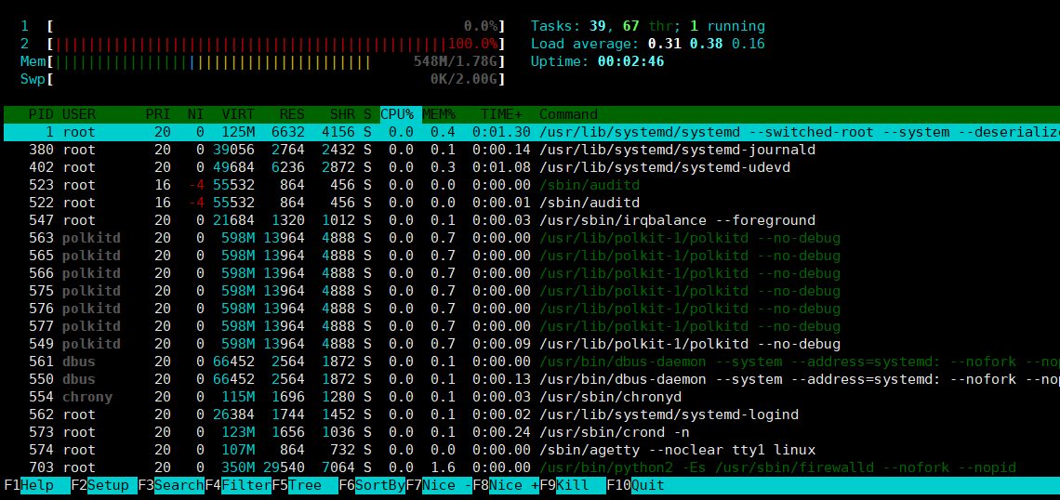The image size is (1060, 500).
Task: Click user chrony in the USER column
Action: click(x=87, y=397)
